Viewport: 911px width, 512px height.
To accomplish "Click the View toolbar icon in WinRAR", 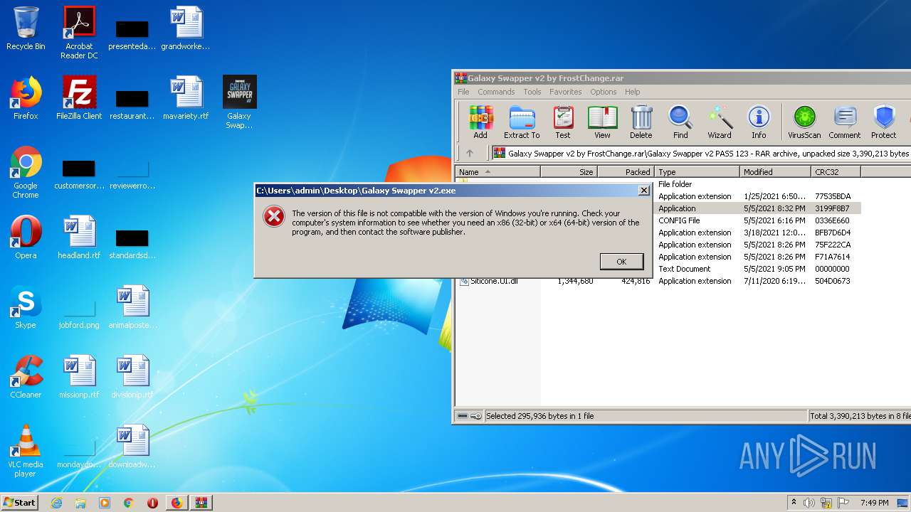I will pos(602,122).
